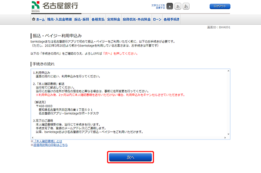261x173 pixels.
Task: Open the ホーム menu item
Action: click(38, 20)
